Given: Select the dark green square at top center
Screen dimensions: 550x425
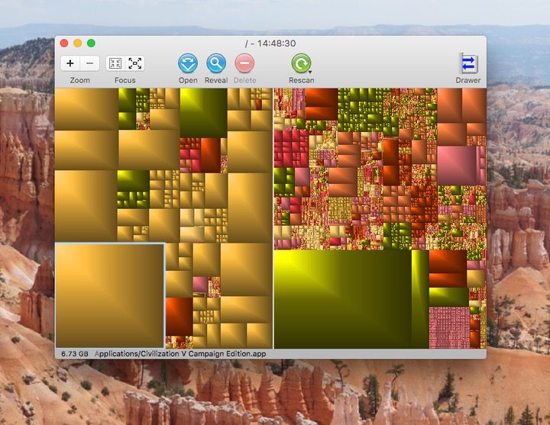Looking at the screenshot, I should pyautogui.click(x=203, y=112).
